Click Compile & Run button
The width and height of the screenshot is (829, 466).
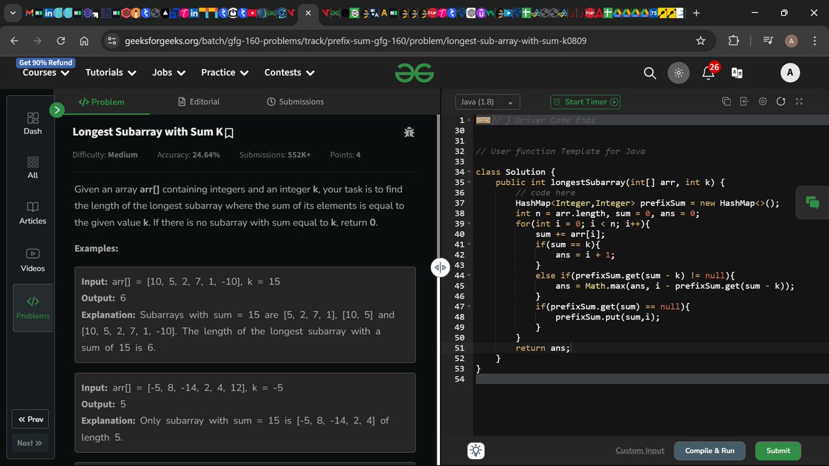pos(709,450)
